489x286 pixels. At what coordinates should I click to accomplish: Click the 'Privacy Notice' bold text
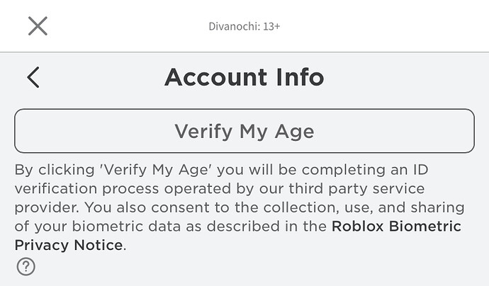[x=69, y=245]
